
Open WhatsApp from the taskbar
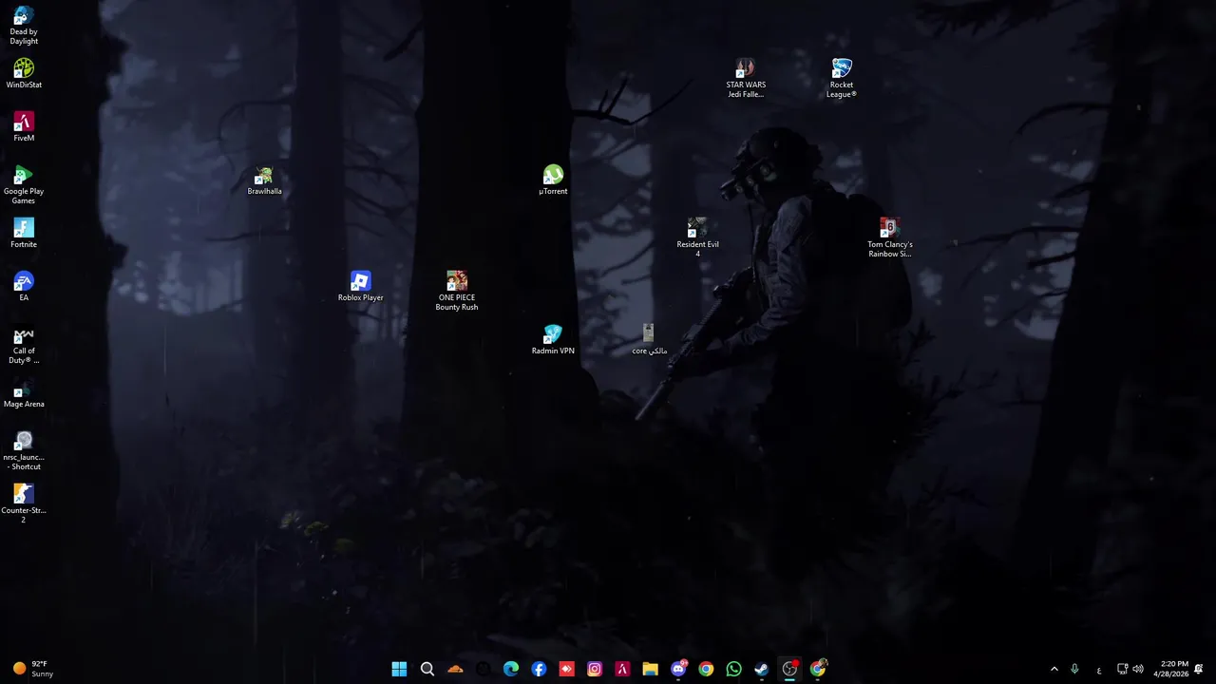(733, 669)
